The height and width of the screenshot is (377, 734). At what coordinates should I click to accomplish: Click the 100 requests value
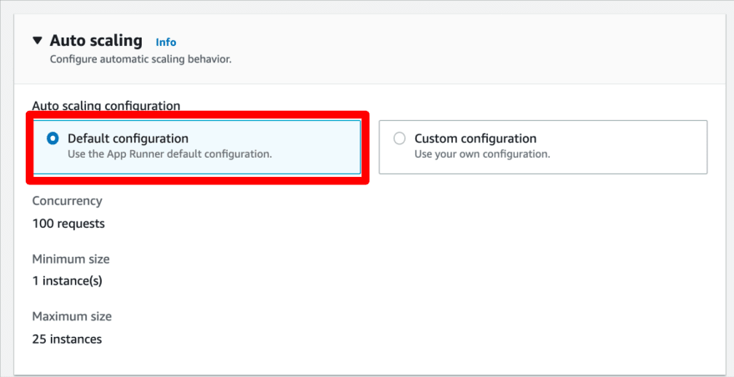(68, 224)
